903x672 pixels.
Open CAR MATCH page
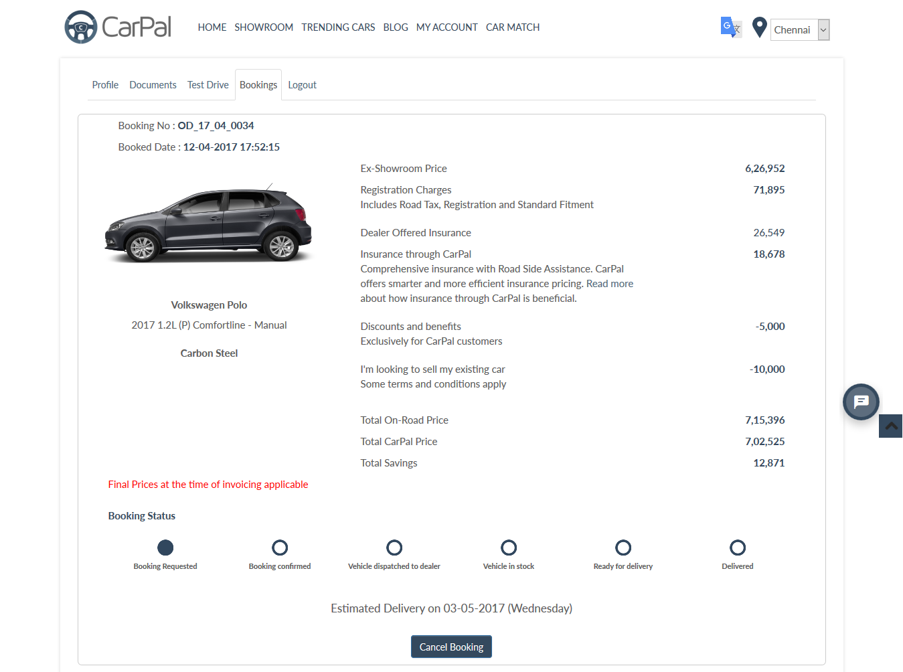tap(513, 27)
